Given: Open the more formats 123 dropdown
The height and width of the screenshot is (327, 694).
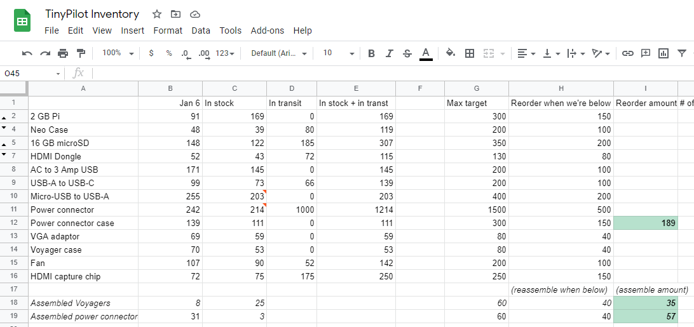Looking at the screenshot, I should pyautogui.click(x=225, y=53).
